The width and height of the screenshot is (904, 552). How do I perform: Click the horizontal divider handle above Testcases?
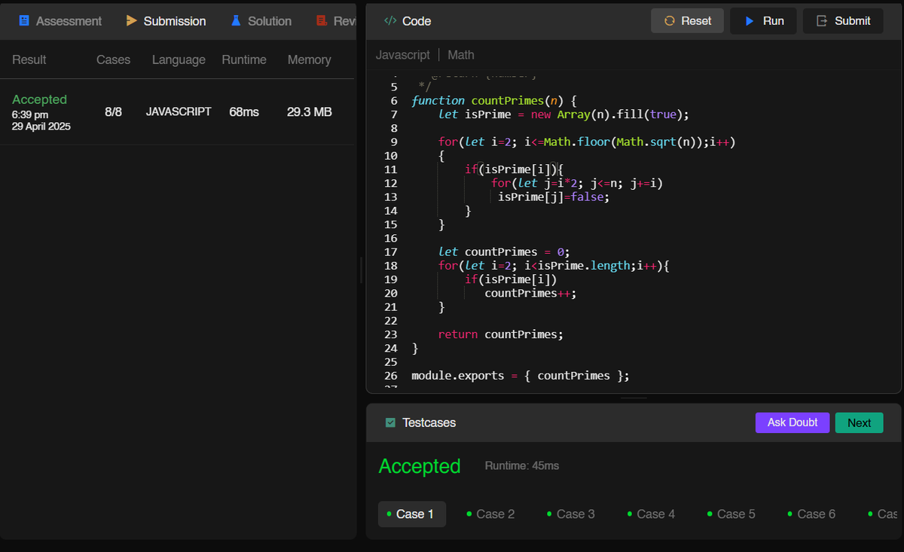[634, 398]
